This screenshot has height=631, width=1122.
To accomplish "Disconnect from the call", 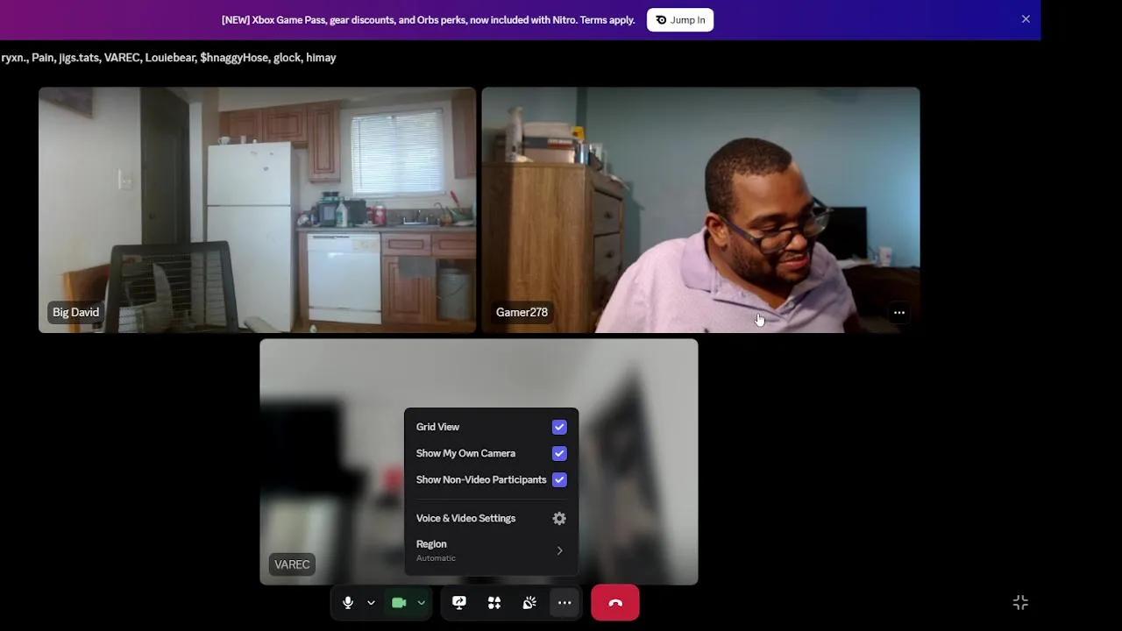I will (615, 603).
